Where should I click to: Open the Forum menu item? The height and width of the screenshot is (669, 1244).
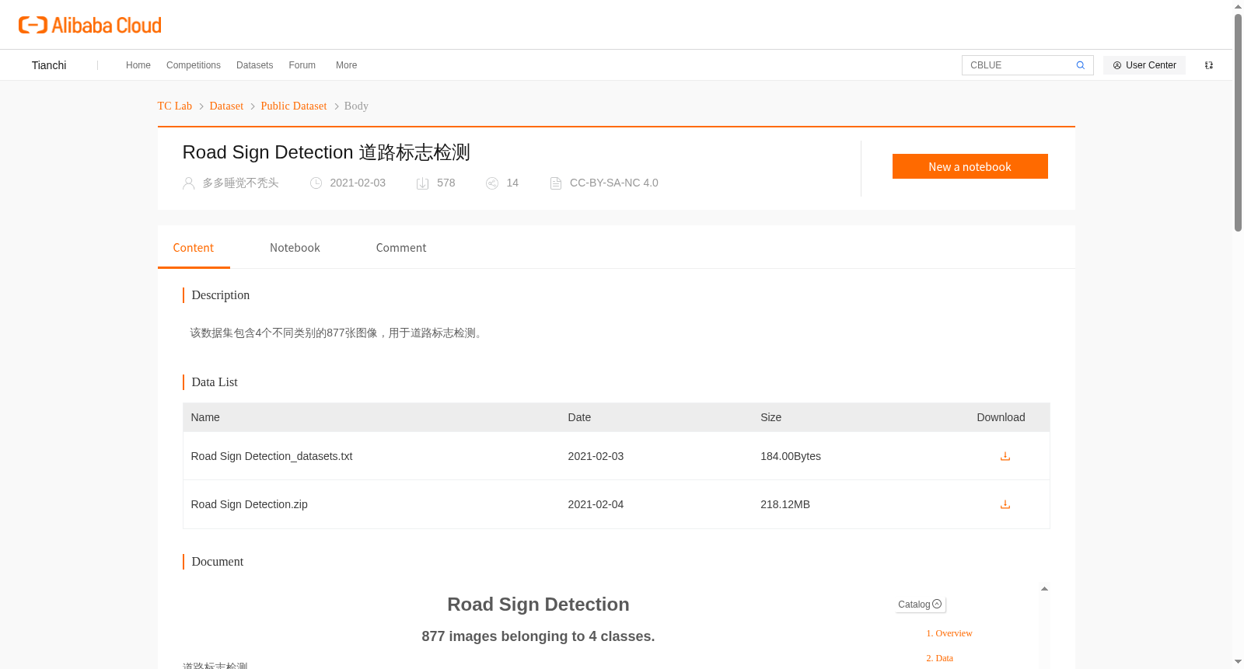point(302,65)
